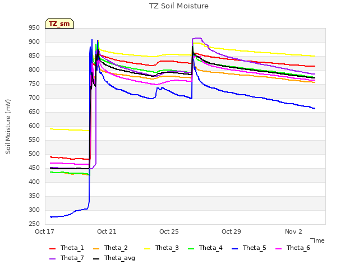359x269 pixels.
Task: Click the Theta_2 legend label
Action: click(x=116, y=248)
